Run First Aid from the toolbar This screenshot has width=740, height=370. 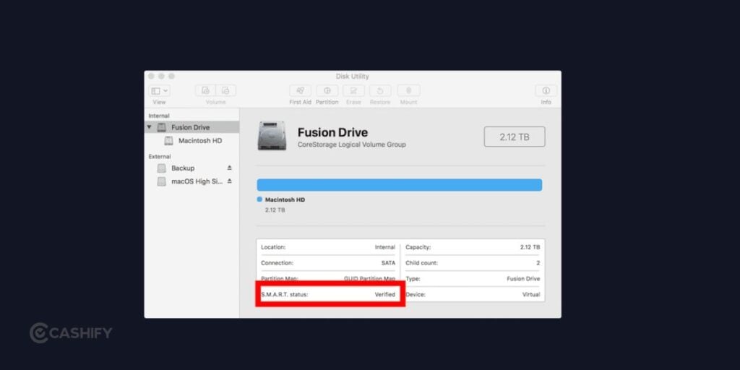click(300, 90)
